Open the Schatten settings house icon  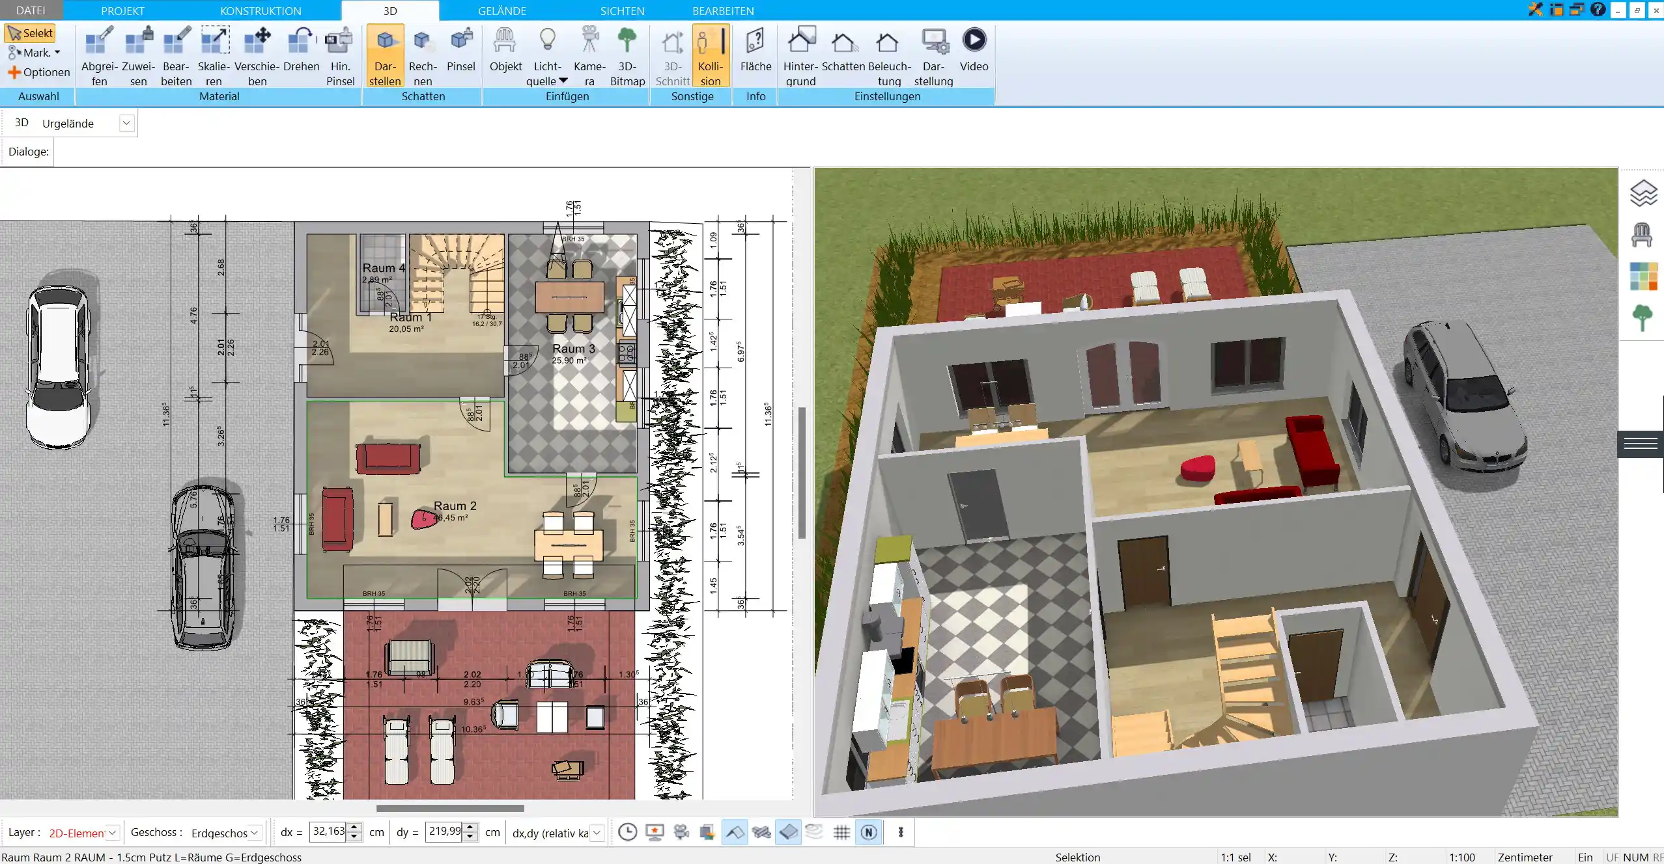843,49
